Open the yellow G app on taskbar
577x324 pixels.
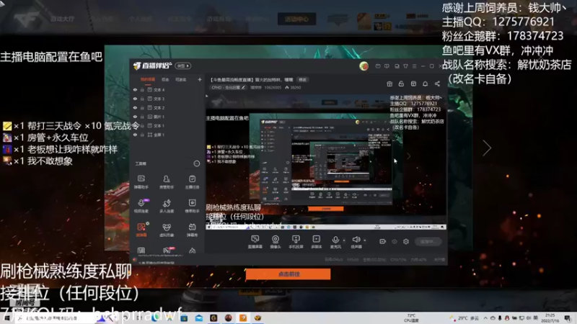(x=213, y=318)
